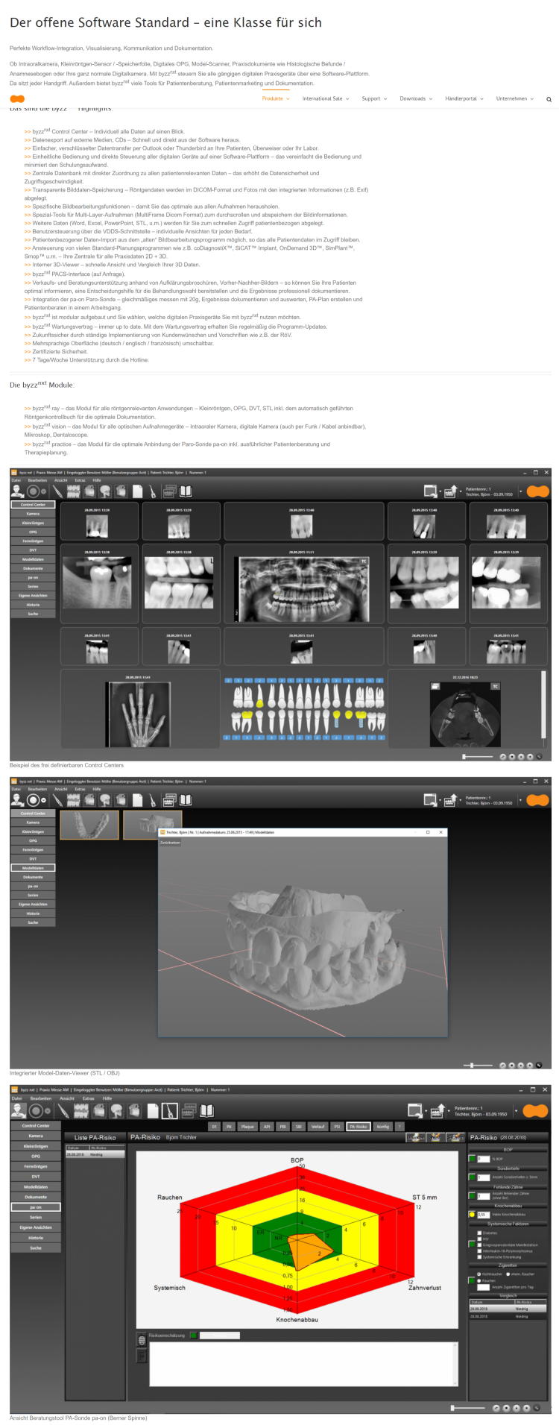Viewport: 559px width, 1425px height.
Task: Select OPG in Control Center screenshot sidebar
Action: 33,532
